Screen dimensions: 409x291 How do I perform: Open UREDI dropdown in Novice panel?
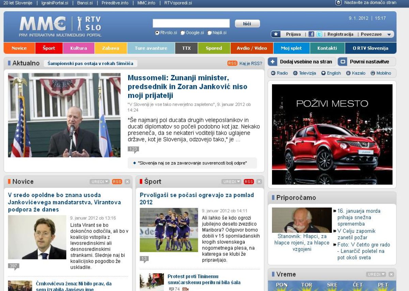point(100,182)
